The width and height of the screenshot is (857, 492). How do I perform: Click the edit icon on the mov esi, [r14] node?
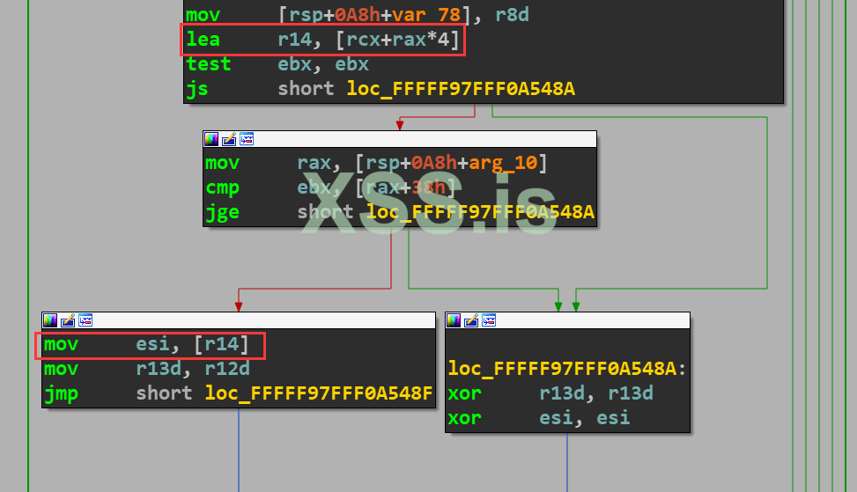[x=68, y=320]
